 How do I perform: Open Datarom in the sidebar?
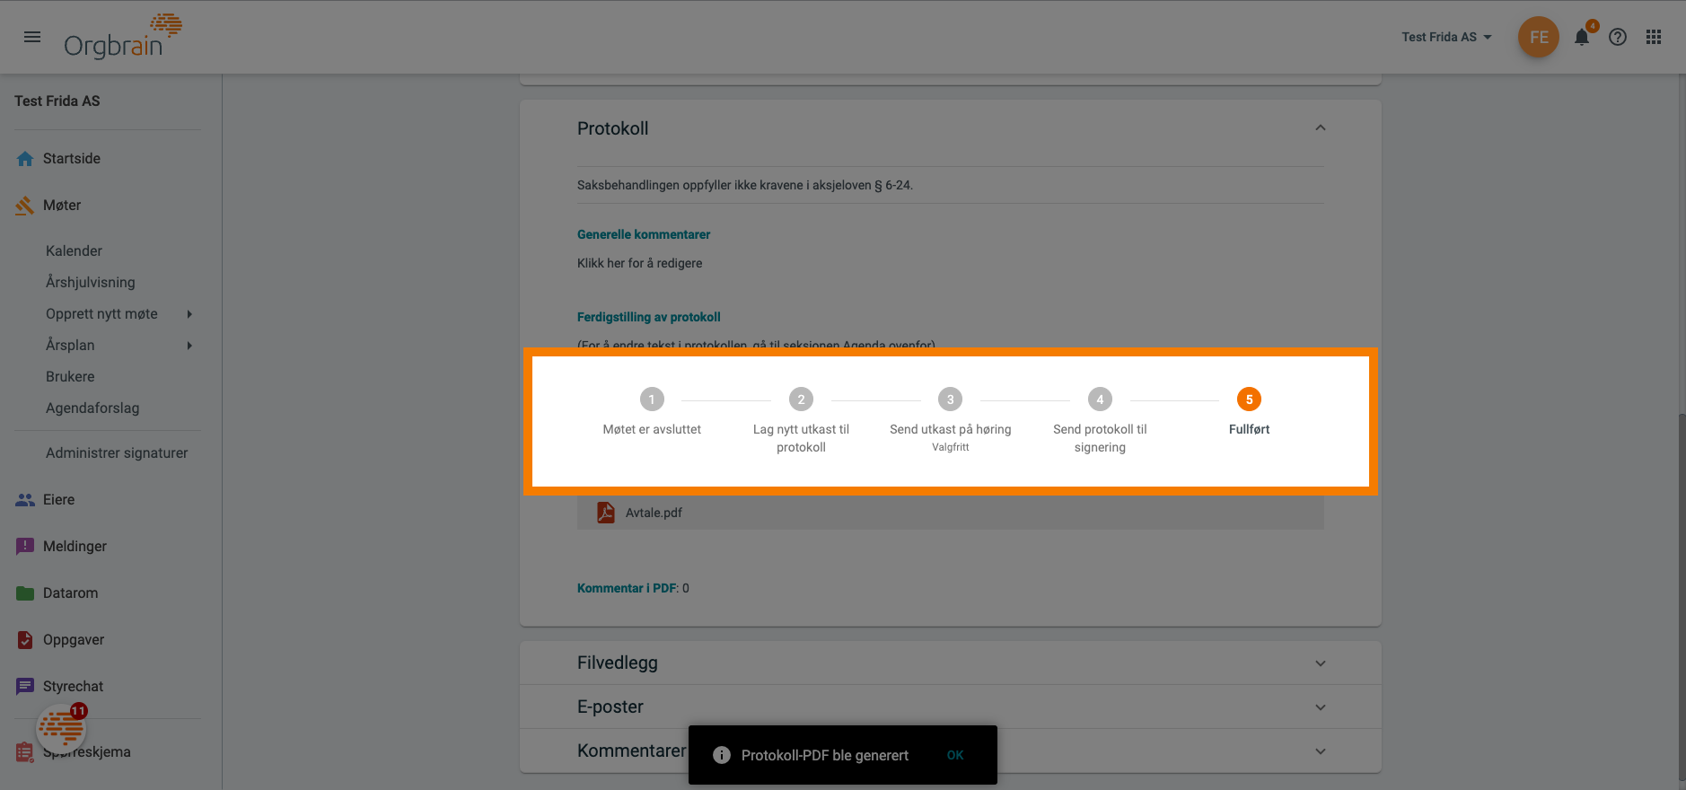(71, 593)
